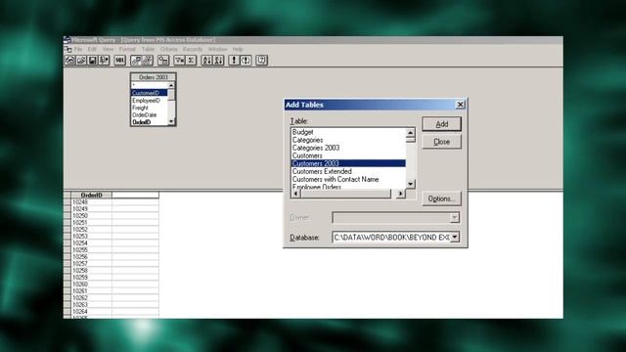Click the OrderID column header in grid
626x352 pixels.
(91, 195)
